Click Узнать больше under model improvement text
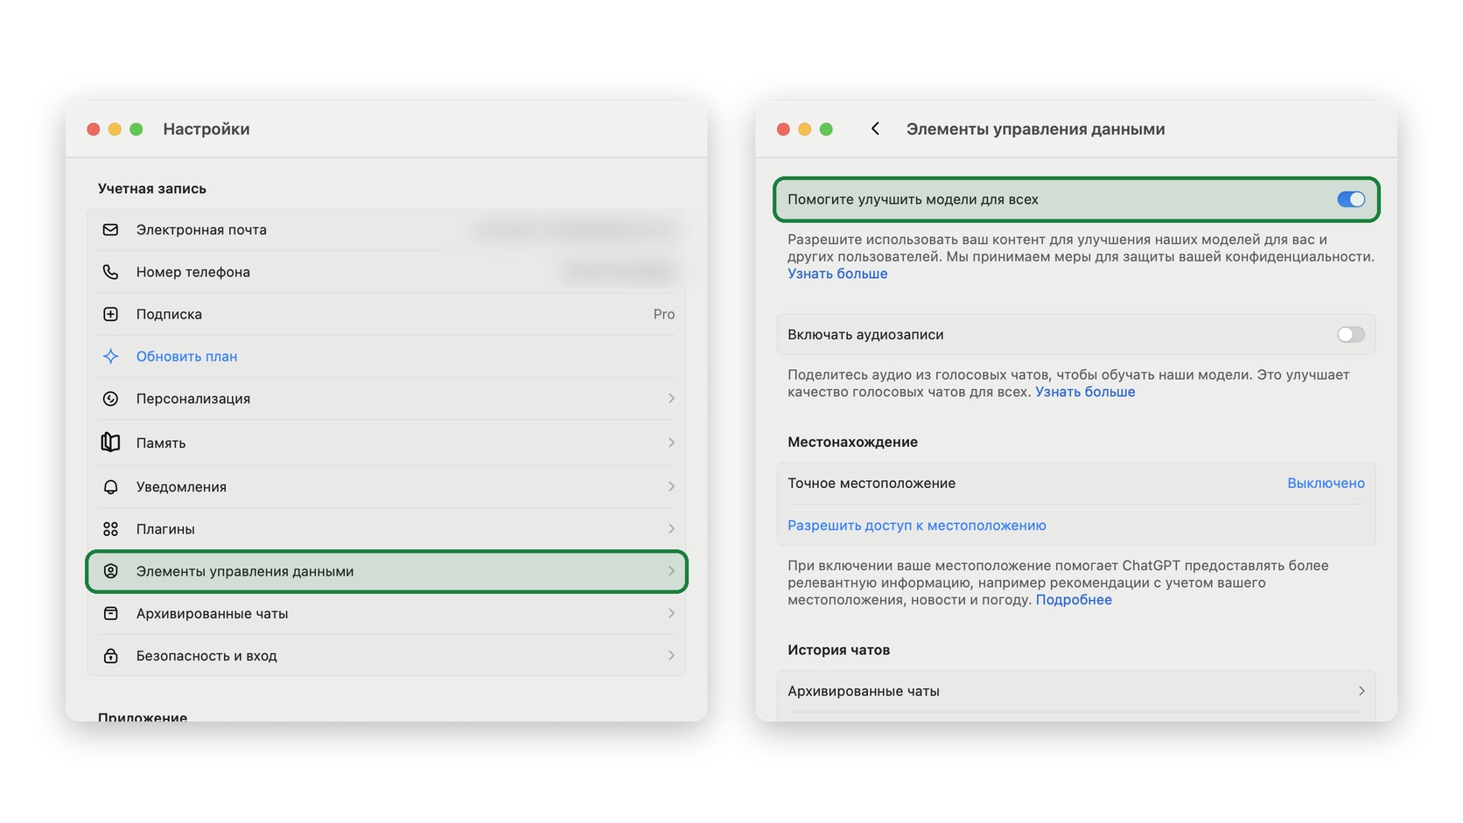Image resolution: width=1463 pixels, height=823 pixels. 837,274
